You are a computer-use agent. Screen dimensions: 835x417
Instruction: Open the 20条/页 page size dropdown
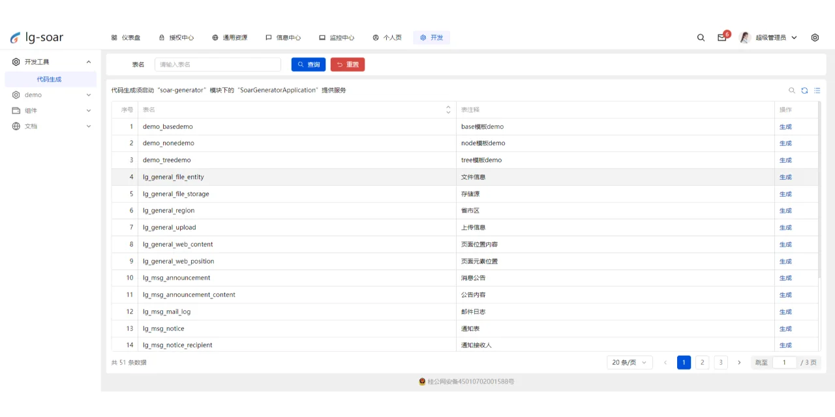click(x=629, y=362)
